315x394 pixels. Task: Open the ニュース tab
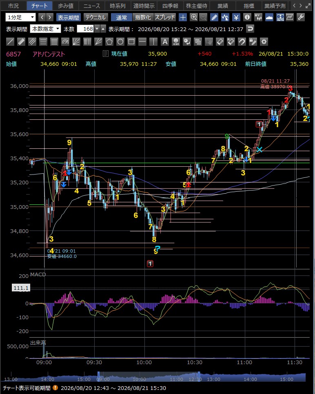coord(91,6)
